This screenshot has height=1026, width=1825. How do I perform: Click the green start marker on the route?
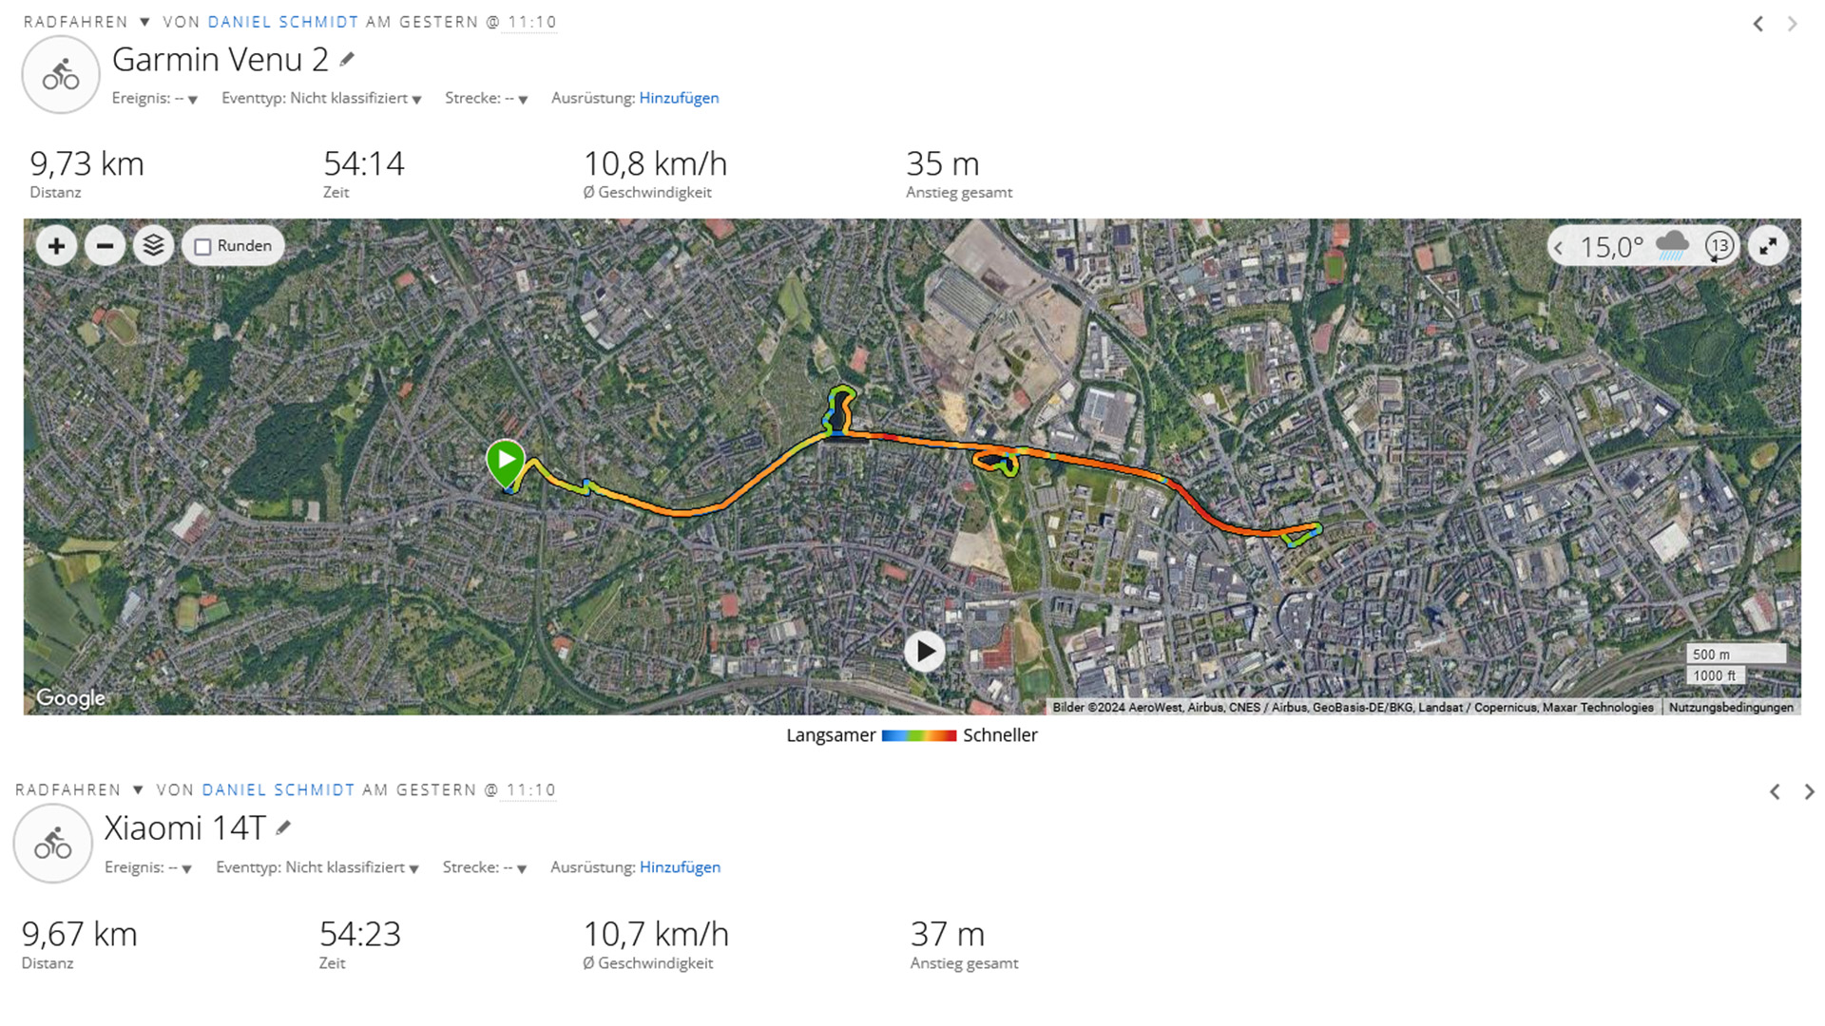coord(506,462)
